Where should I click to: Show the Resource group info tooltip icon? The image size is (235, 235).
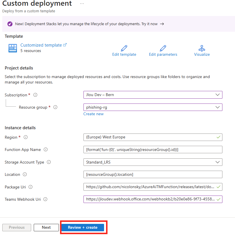(x=55, y=107)
